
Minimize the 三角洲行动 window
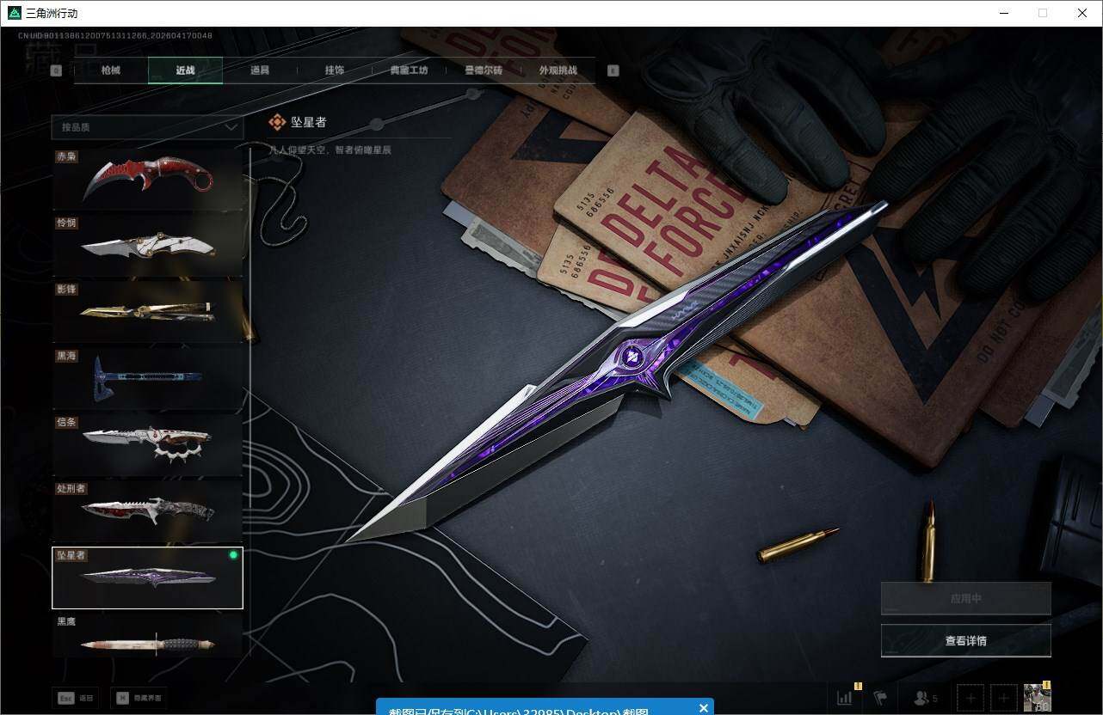click(1003, 13)
